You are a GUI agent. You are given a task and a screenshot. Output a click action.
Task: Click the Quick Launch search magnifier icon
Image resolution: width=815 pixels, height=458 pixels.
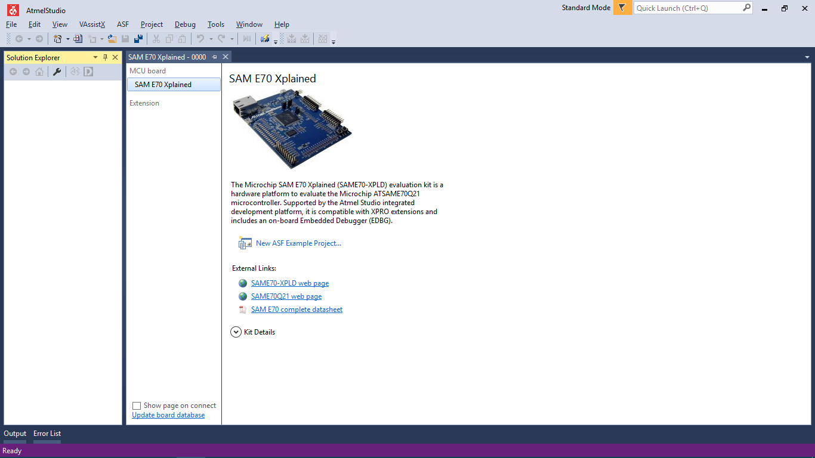746,8
